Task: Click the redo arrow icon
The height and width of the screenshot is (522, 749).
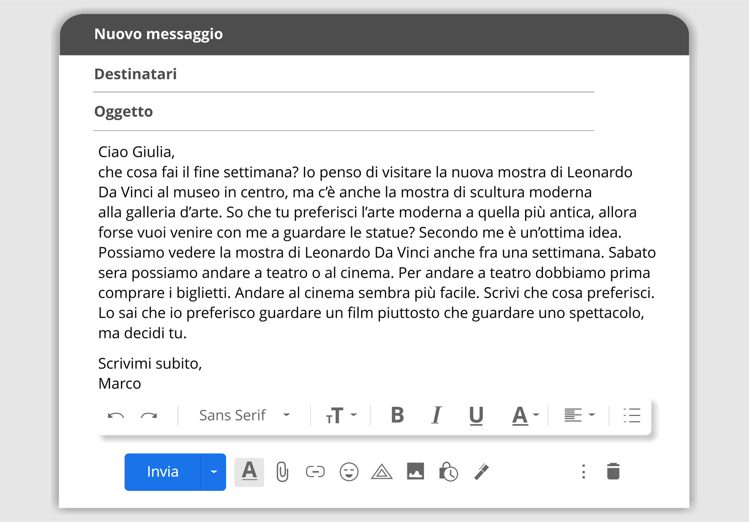Action: 149,416
